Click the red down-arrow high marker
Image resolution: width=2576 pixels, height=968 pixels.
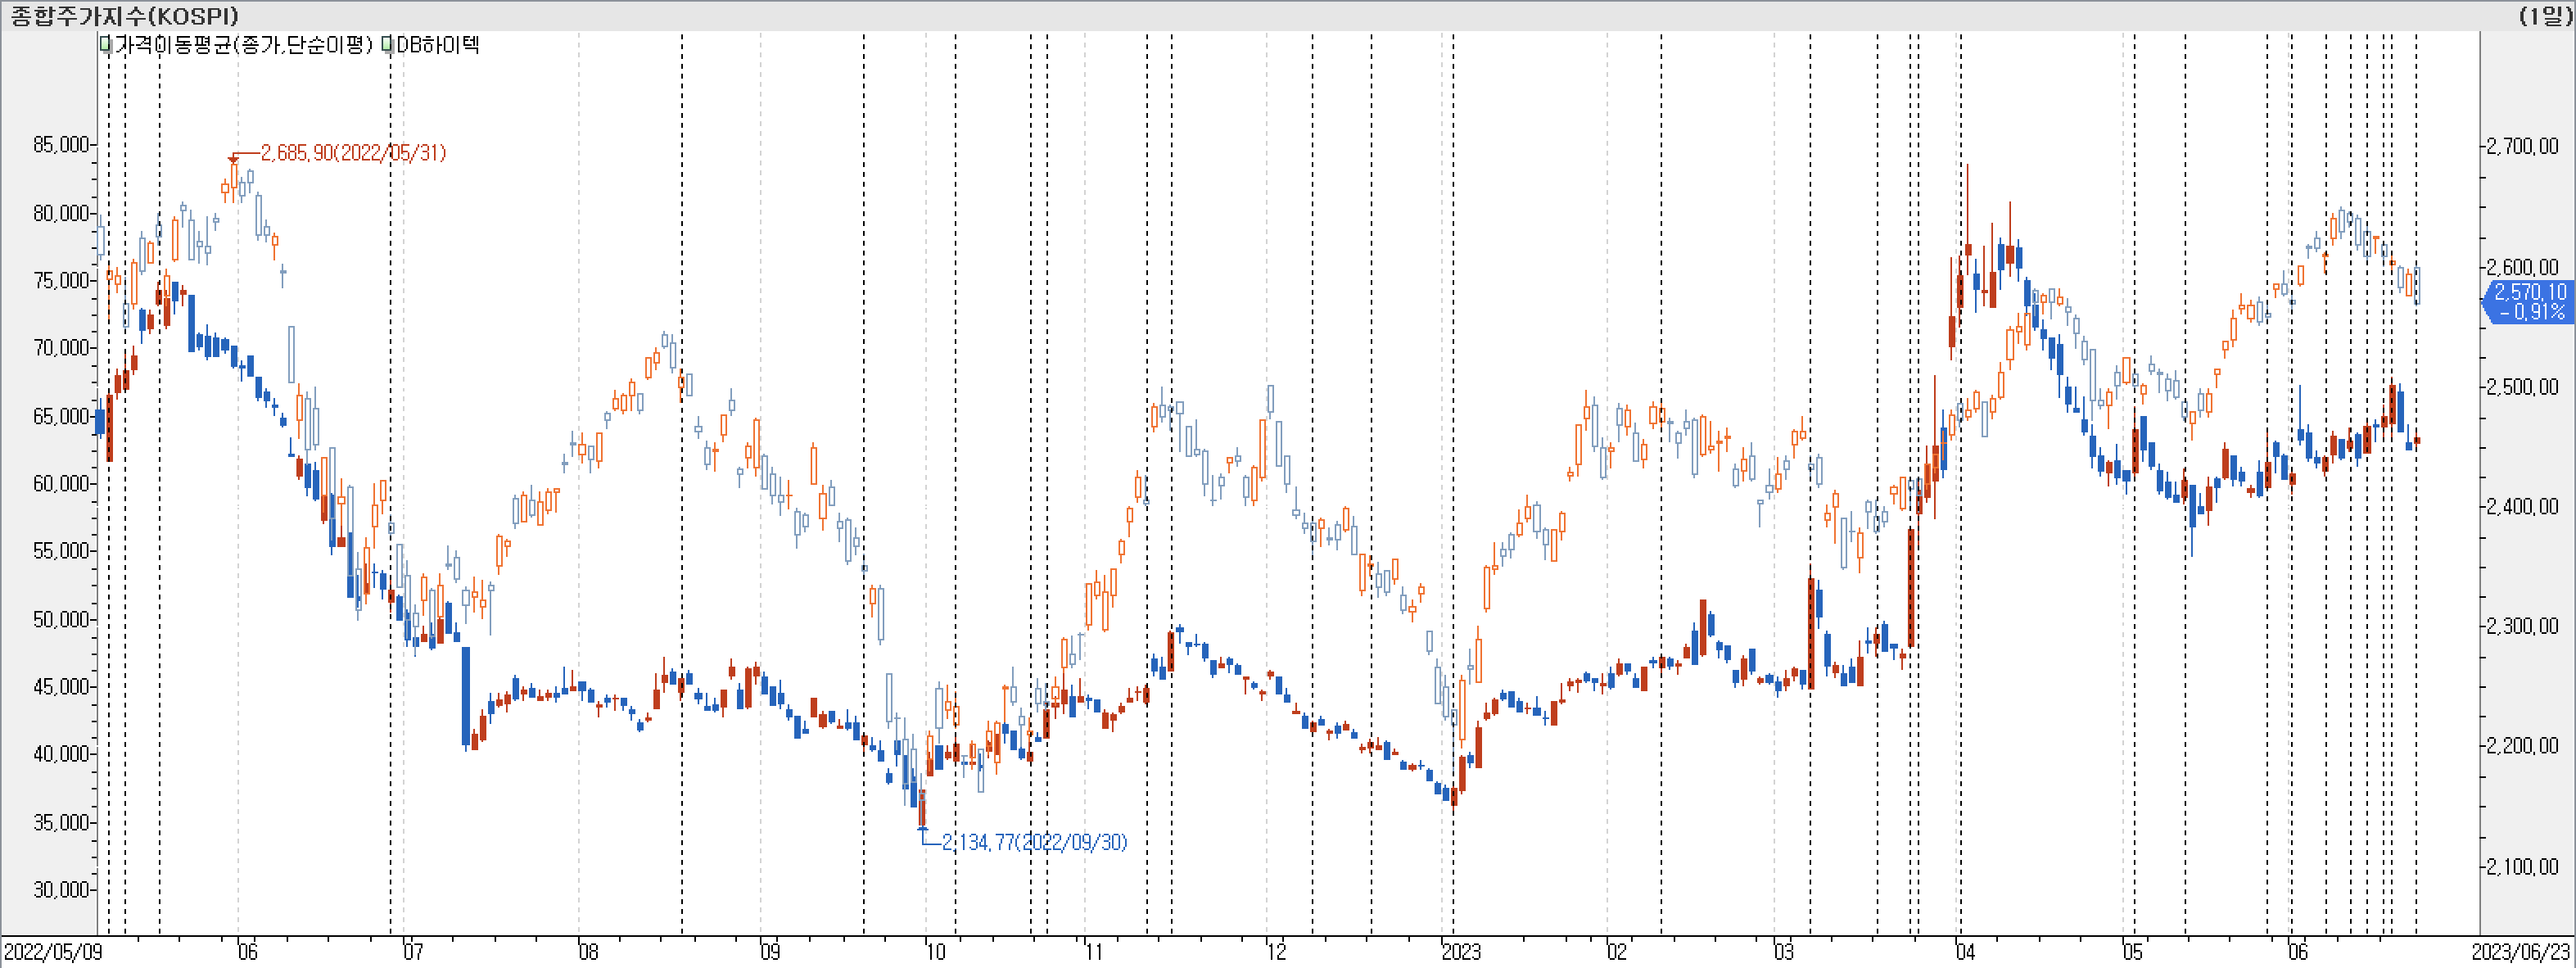(x=233, y=160)
